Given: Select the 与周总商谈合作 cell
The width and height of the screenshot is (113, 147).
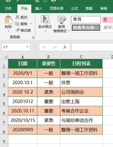Looking at the screenshot, I should [81, 120].
